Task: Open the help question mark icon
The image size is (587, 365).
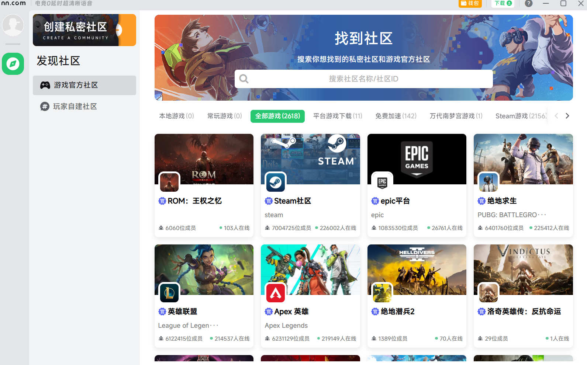Action: click(x=529, y=3)
